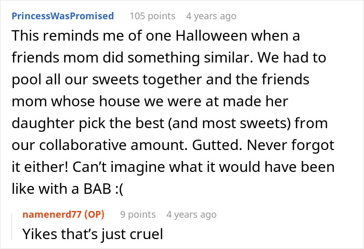Open the reply's "4 years ago" timestamp

[191, 214]
